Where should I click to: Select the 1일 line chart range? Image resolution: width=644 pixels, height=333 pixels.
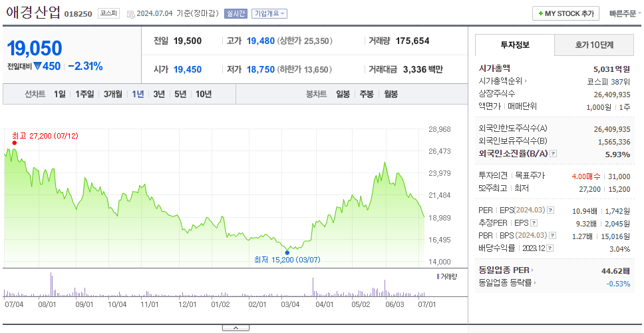click(x=60, y=94)
